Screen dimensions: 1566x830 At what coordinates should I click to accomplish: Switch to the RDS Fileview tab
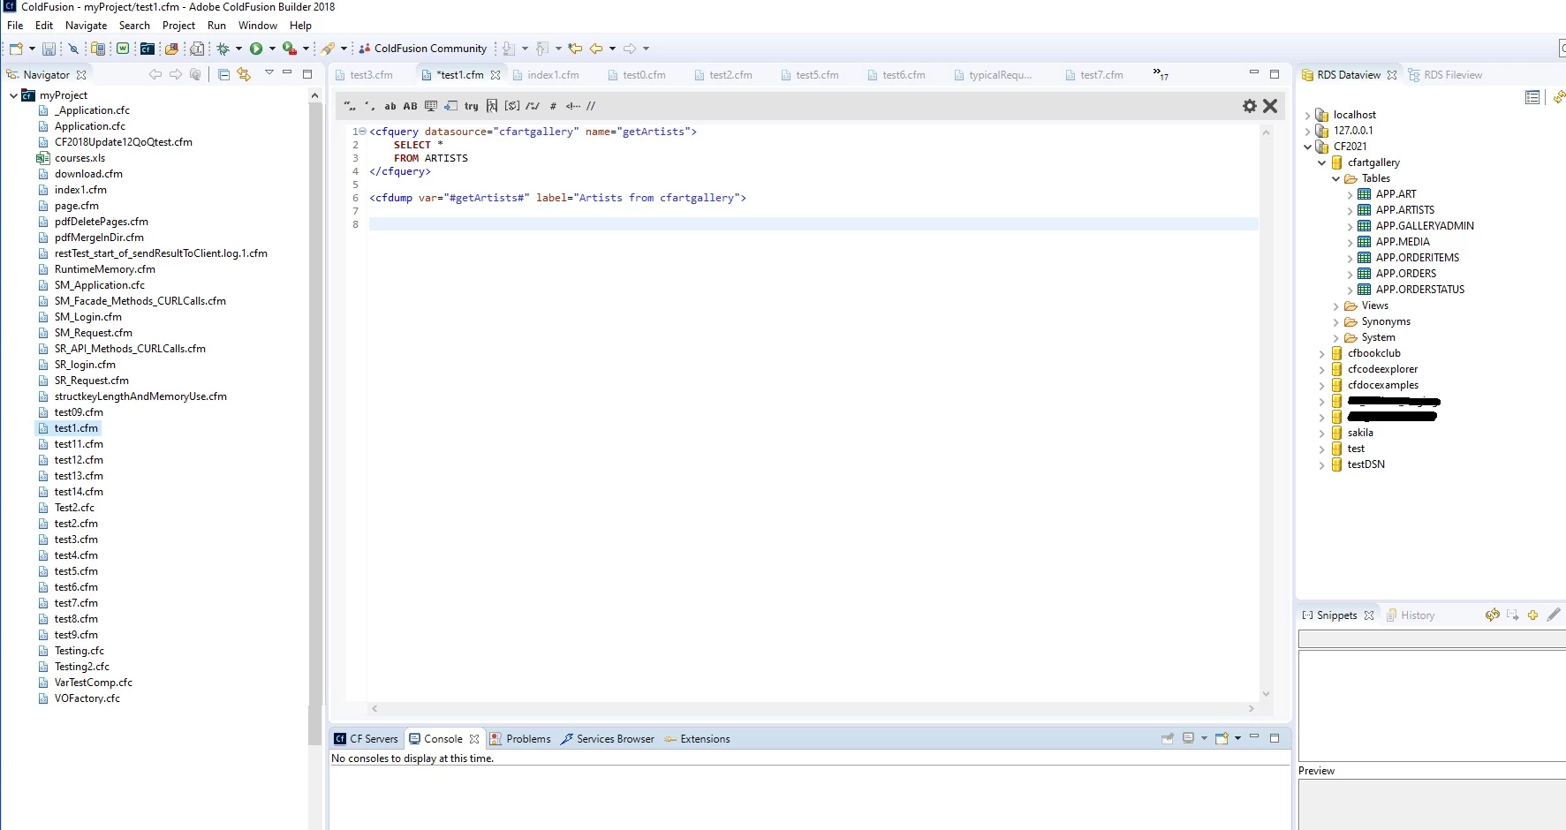click(1445, 75)
